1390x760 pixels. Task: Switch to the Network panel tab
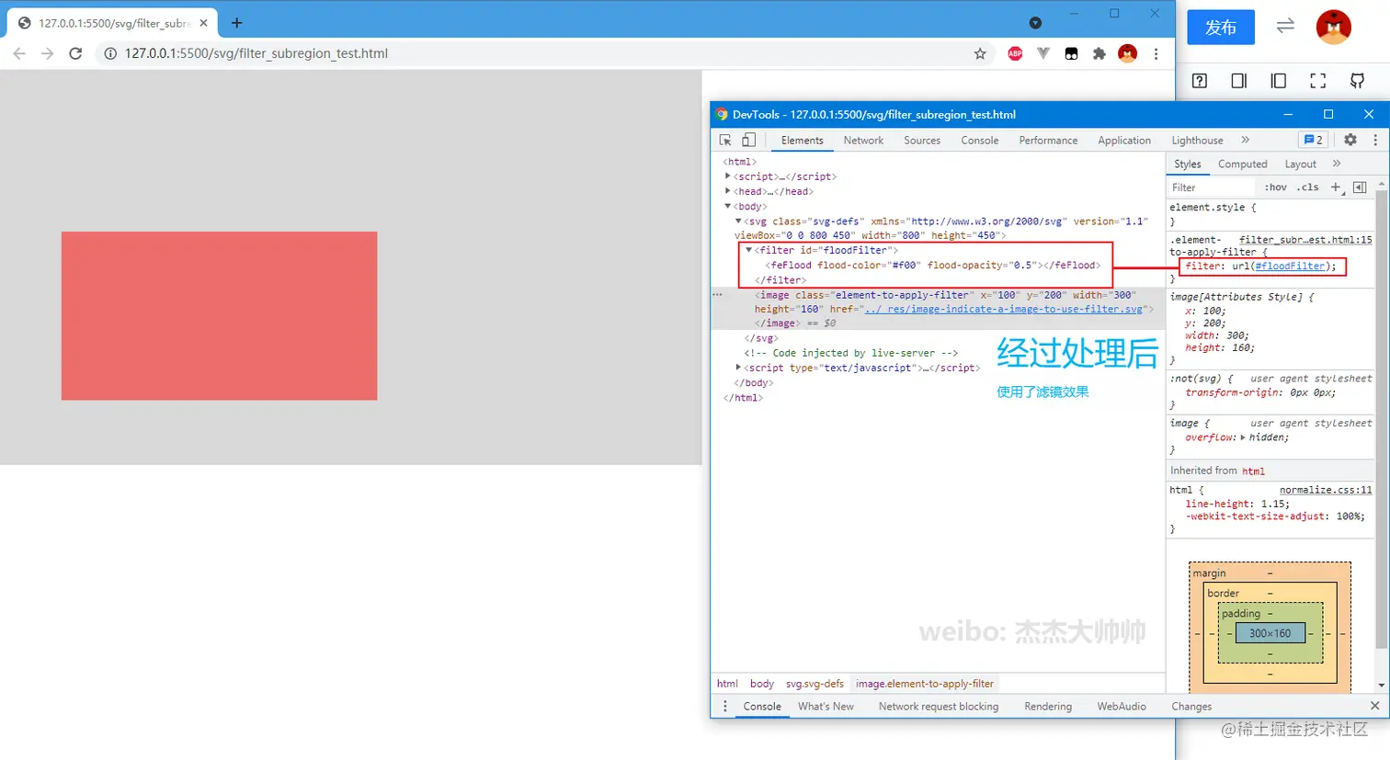tap(863, 141)
